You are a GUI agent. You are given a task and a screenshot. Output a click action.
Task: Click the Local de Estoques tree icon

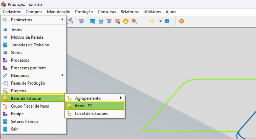69,114
